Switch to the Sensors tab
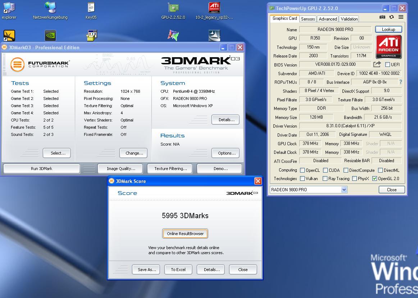418x298 pixels. 308,19
